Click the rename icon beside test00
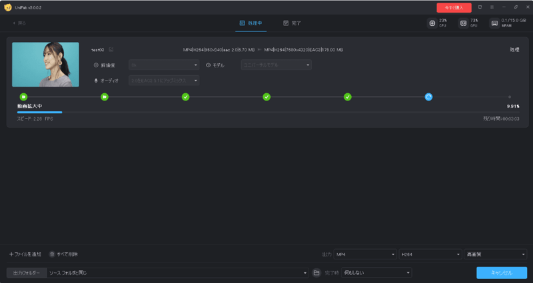This screenshot has height=283, width=533. [x=111, y=49]
